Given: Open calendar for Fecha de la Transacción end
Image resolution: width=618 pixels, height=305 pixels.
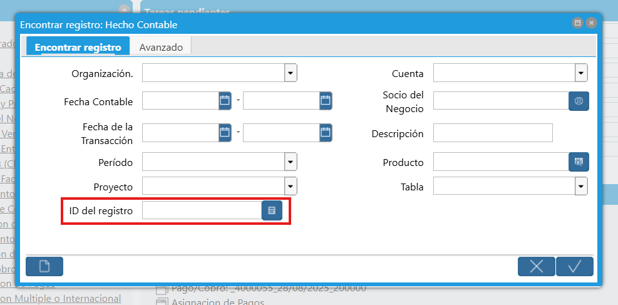Looking at the screenshot, I should [x=325, y=132].
